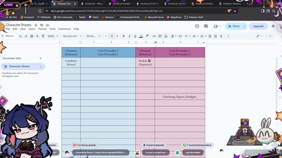Toggle the numbered list

tap(202, 36)
